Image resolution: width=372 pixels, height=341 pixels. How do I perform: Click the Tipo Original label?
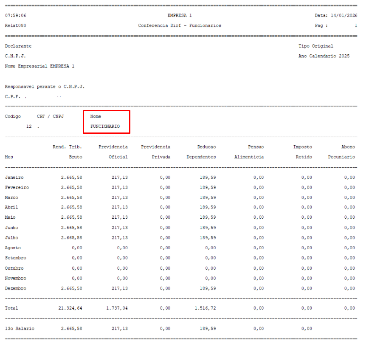pos(316,46)
